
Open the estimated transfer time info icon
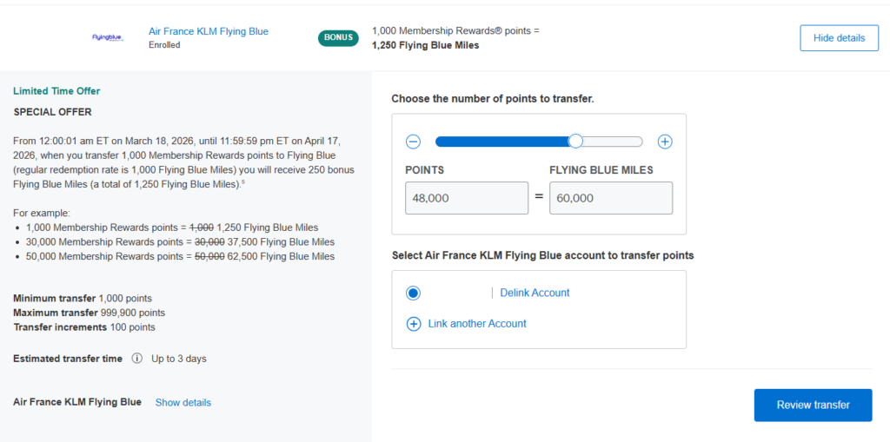tap(136, 359)
